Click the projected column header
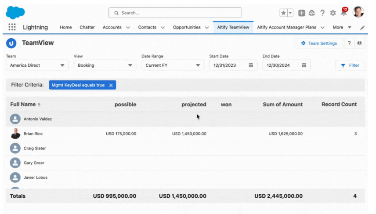This screenshot has height=214, width=376. (194, 104)
